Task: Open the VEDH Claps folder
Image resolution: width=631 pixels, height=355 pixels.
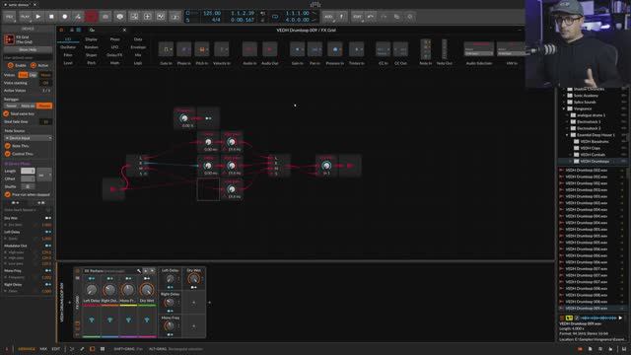Action: tap(591, 148)
